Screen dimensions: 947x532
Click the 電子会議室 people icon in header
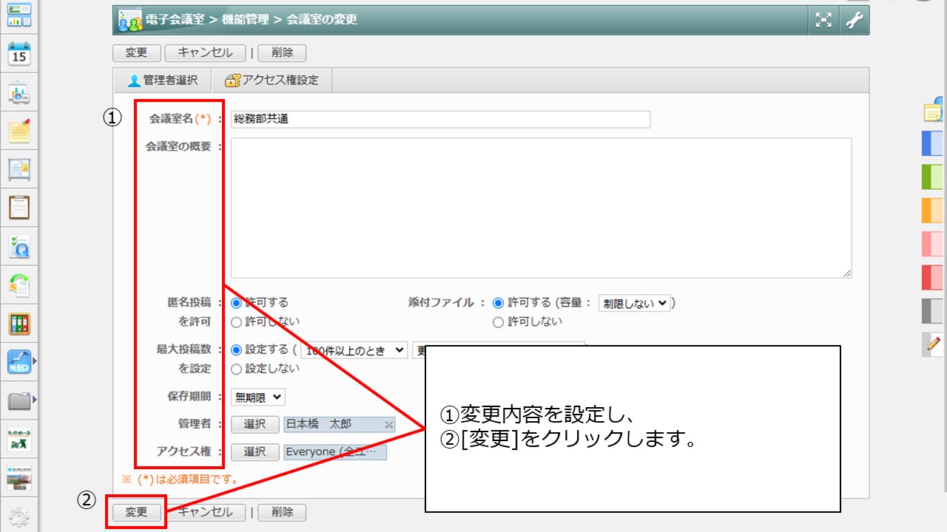tap(130, 21)
